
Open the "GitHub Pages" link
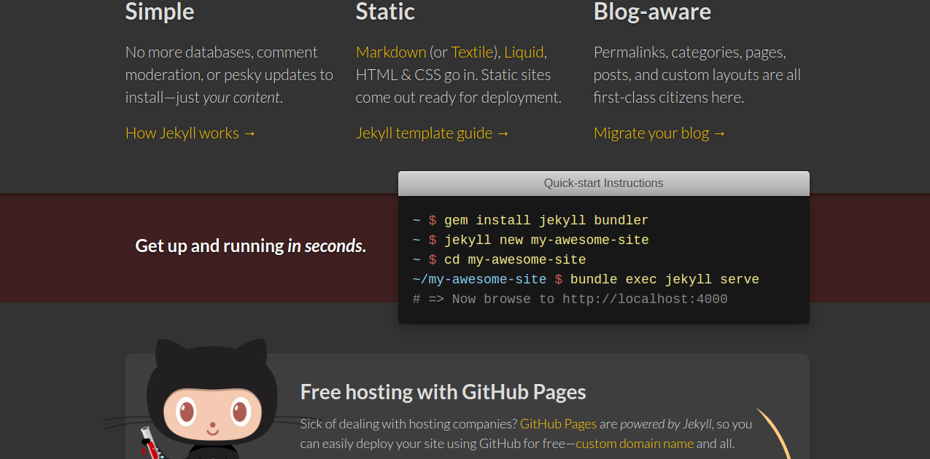click(558, 423)
